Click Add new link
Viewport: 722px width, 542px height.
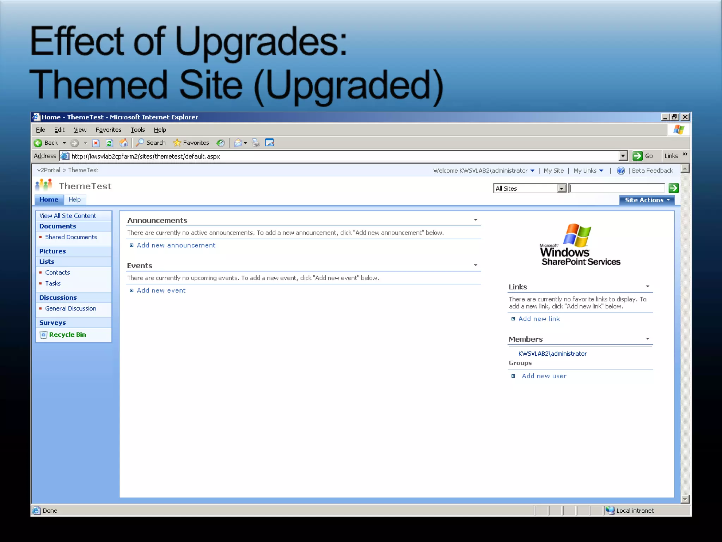click(x=539, y=319)
